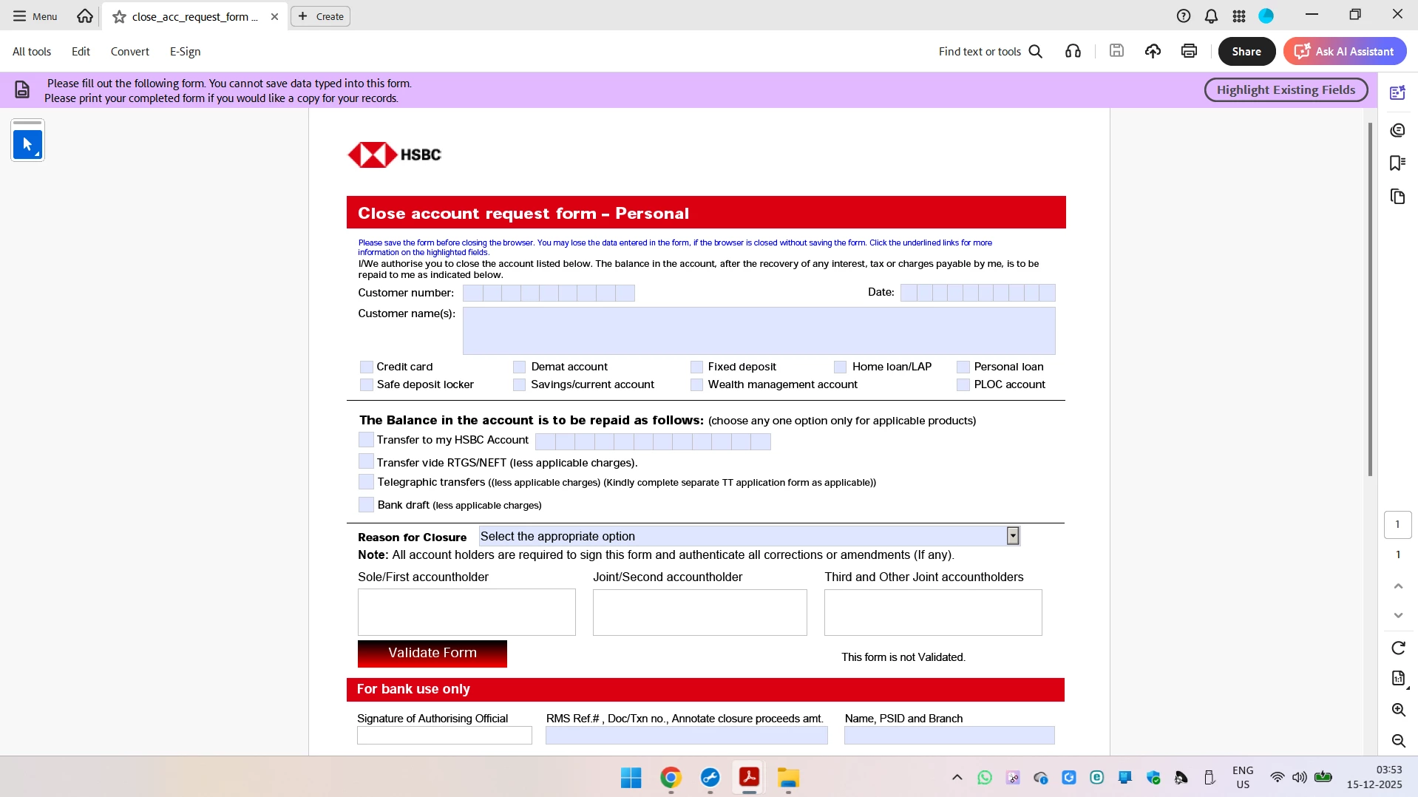Go to next page down chevron

tap(1398, 615)
